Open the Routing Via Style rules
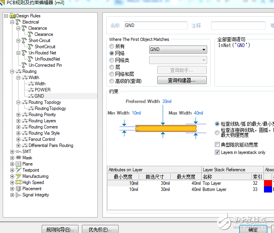This screenshot has height=233, width=274. tap(44, 133)
